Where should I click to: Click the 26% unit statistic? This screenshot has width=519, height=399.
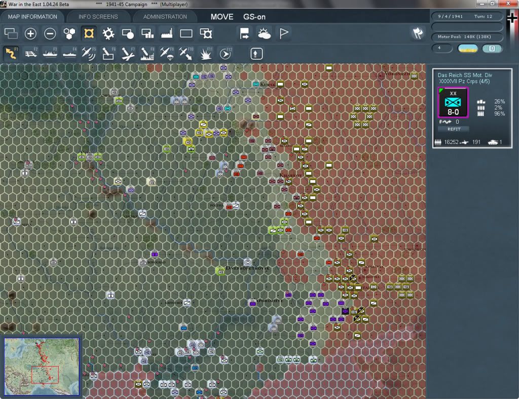499,102
